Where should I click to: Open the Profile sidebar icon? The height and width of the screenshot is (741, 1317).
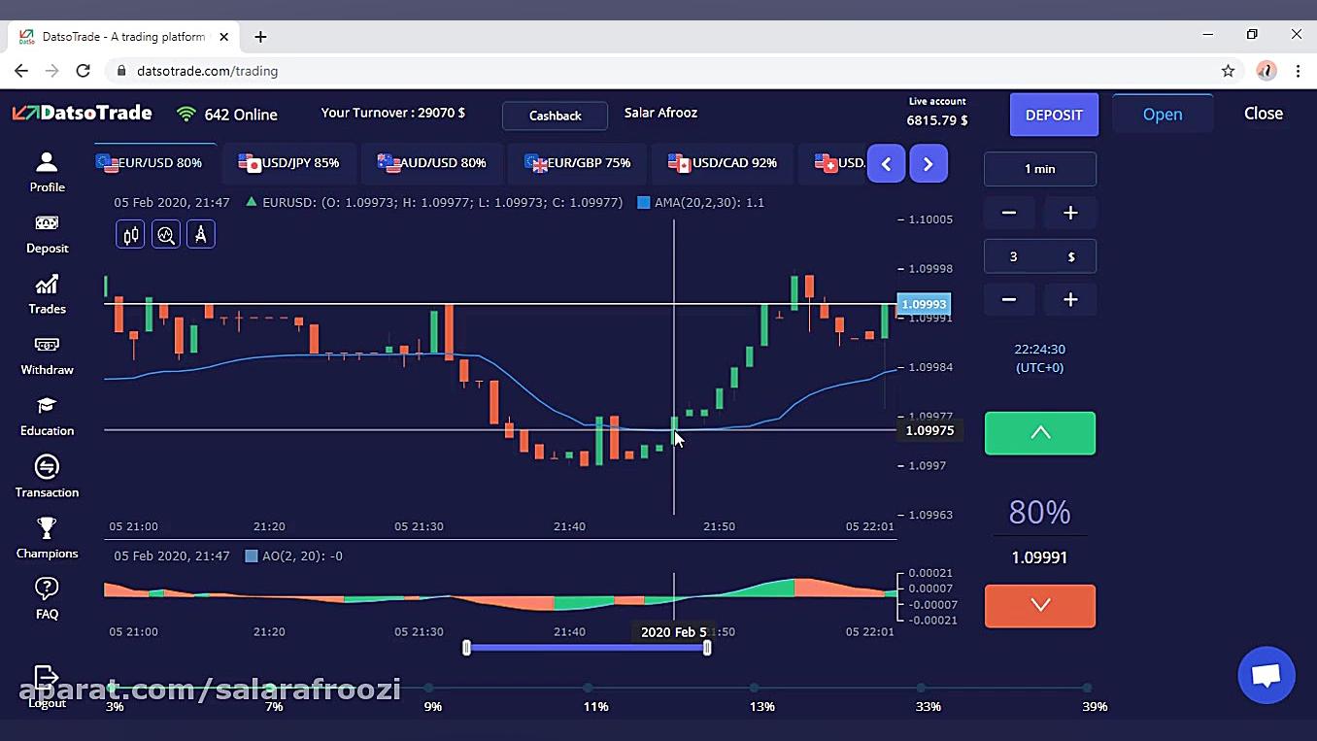(x=47, y=162)
